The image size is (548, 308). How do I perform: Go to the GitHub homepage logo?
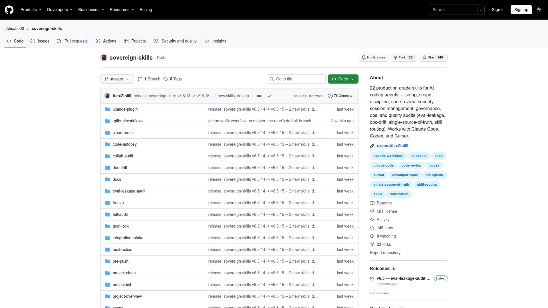pos(9,10)
